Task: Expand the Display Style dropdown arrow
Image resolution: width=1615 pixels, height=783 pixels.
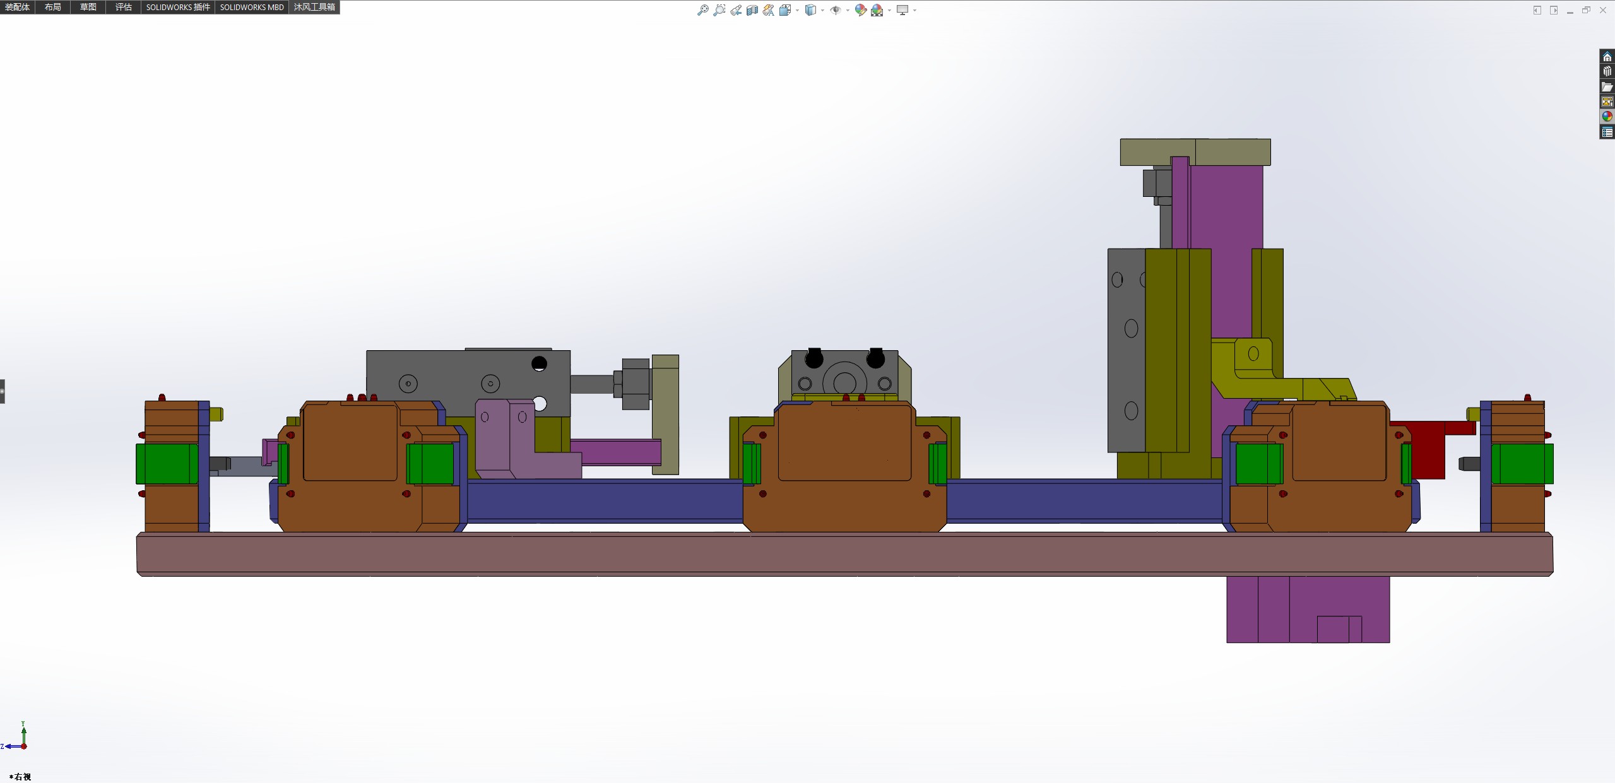Action: click(x=822, y=10)
